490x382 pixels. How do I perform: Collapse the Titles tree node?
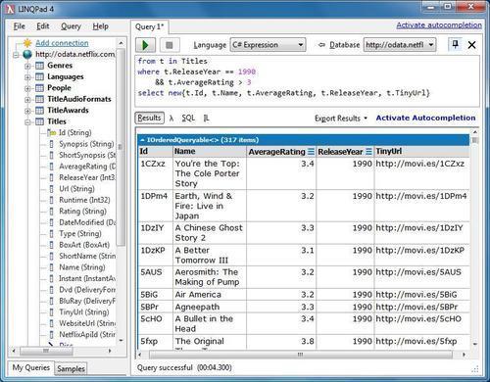pos(27,122)
